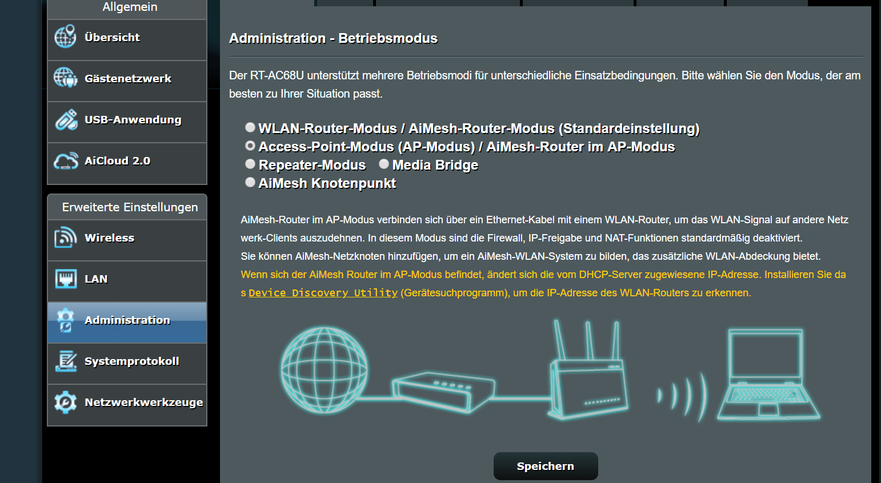Click the Erweiterte Einstellungen section header
The width and height of the screenshot is (881, 483).
coord(130,207)
